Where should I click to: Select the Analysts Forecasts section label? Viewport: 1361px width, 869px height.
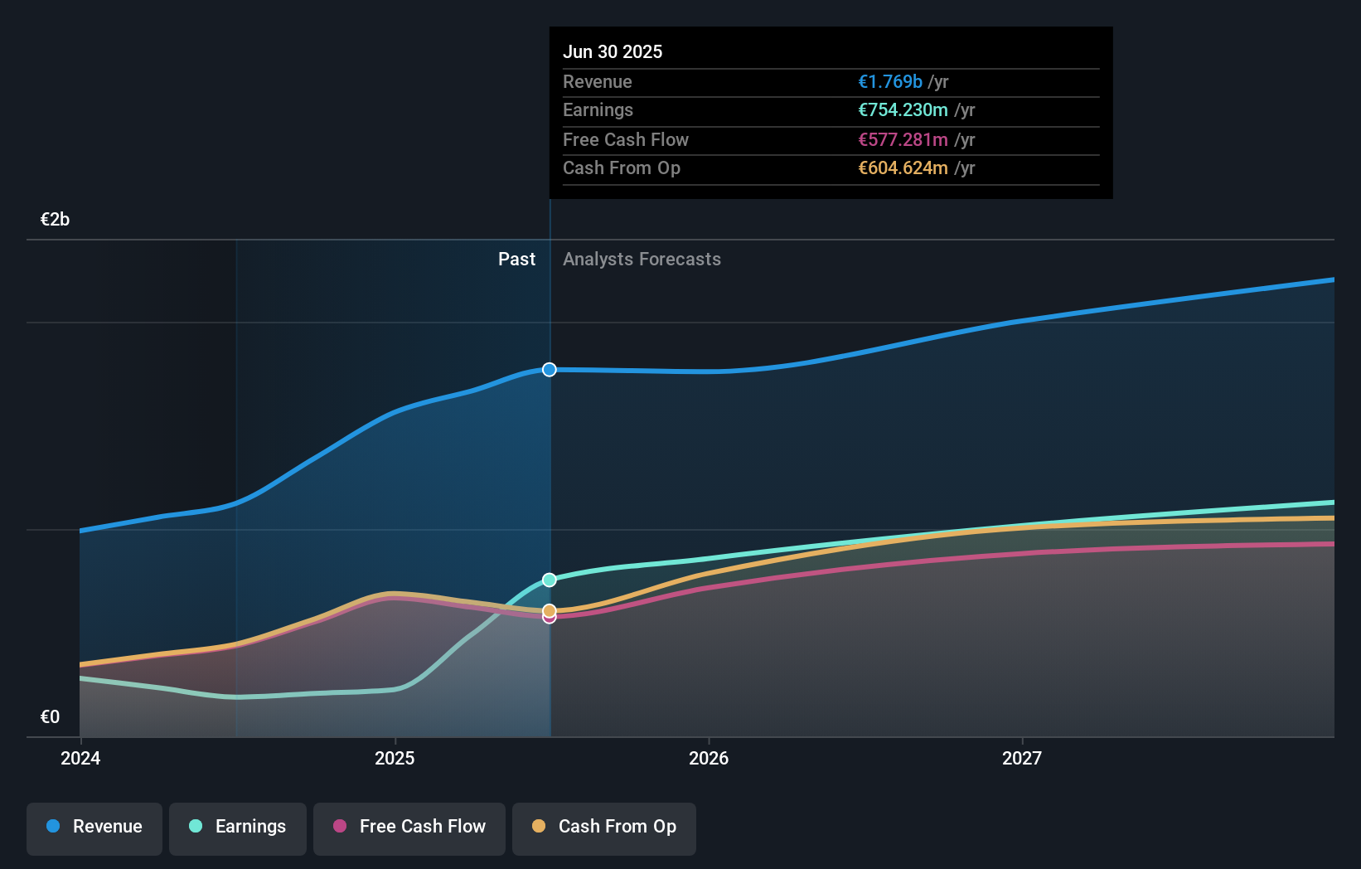641,259
